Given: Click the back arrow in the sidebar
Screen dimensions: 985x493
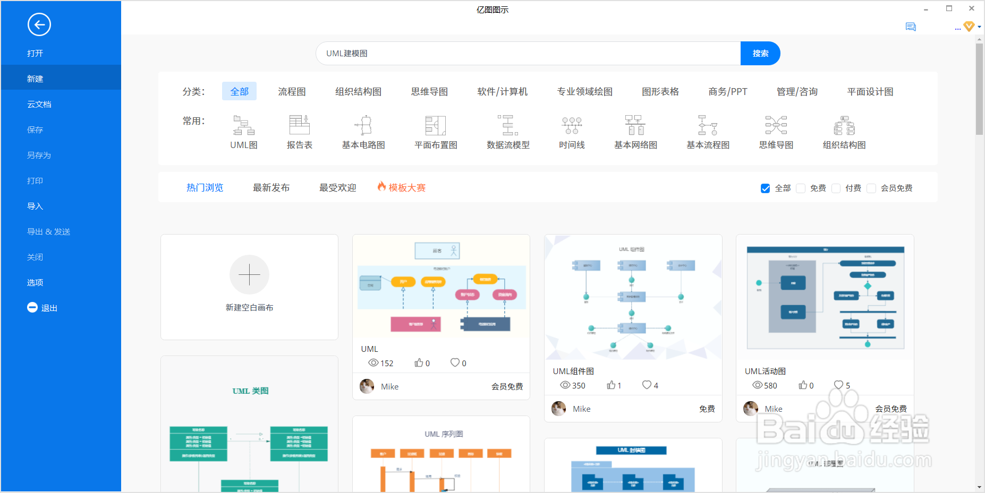Looking at the screenshot, I should pos(39,24).
